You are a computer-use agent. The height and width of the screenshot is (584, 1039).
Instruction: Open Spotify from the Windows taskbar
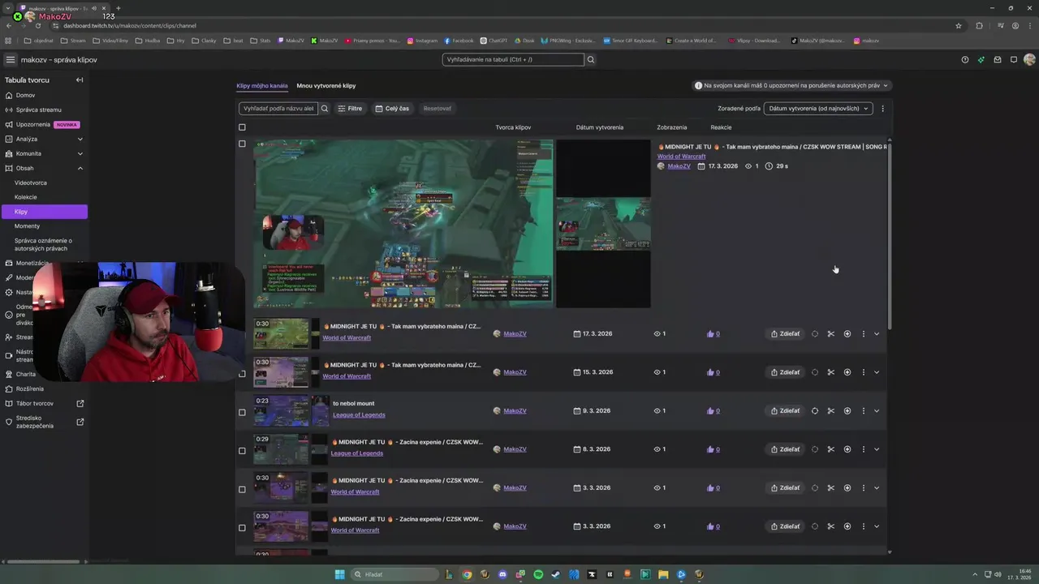(x=538, y=574)
